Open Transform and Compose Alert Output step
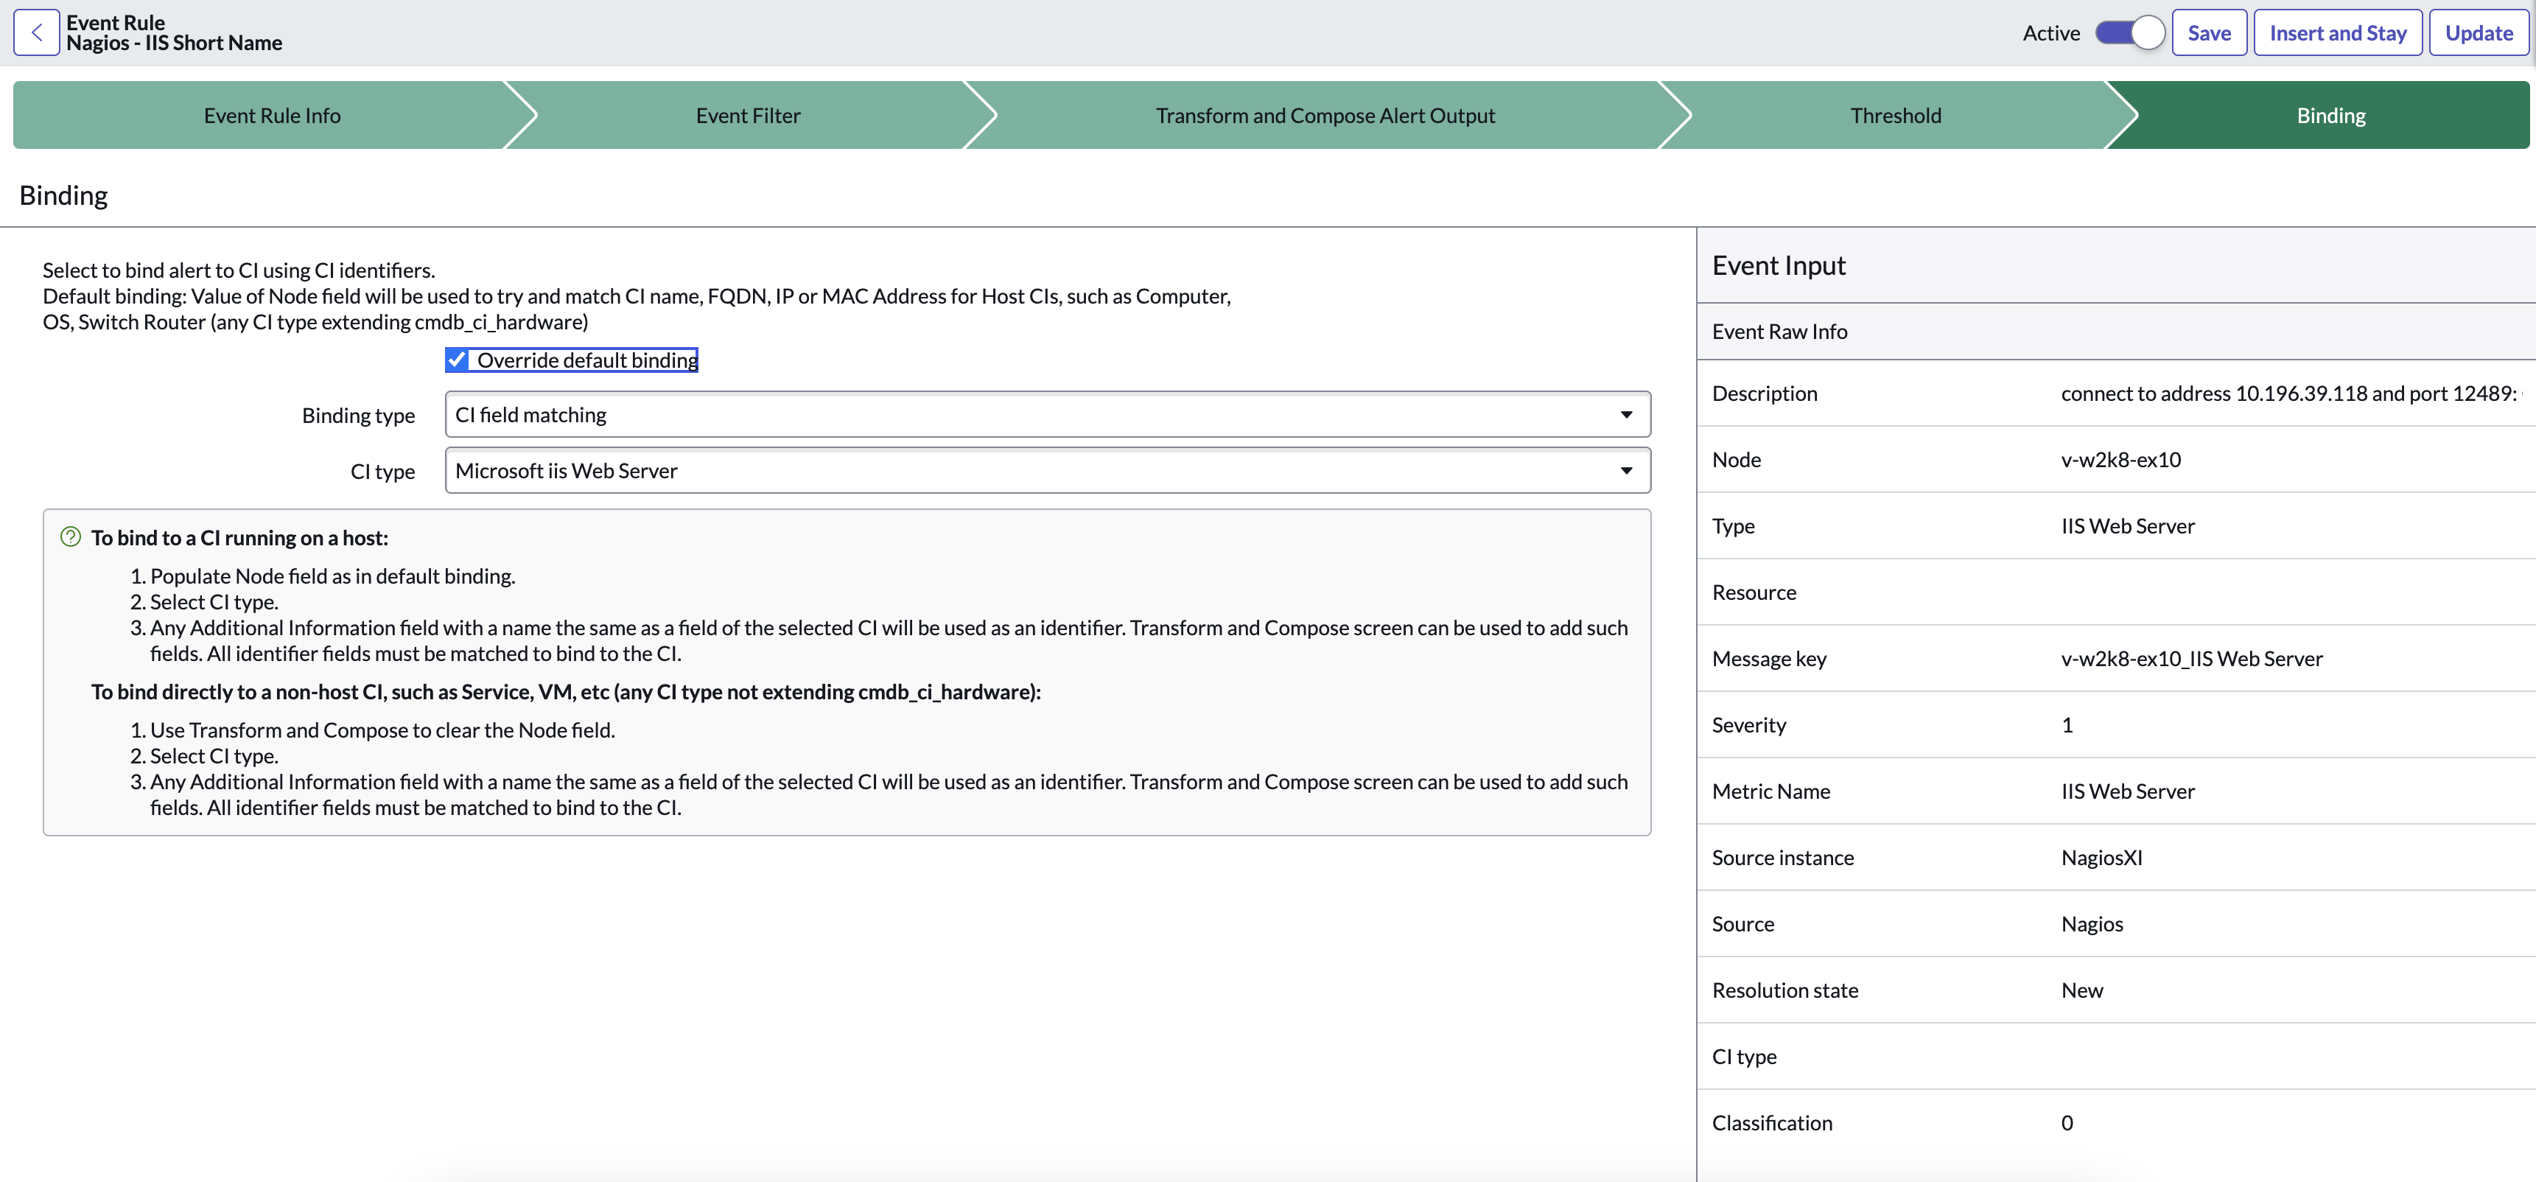2536x1182 pixels. pos(1325,115)
